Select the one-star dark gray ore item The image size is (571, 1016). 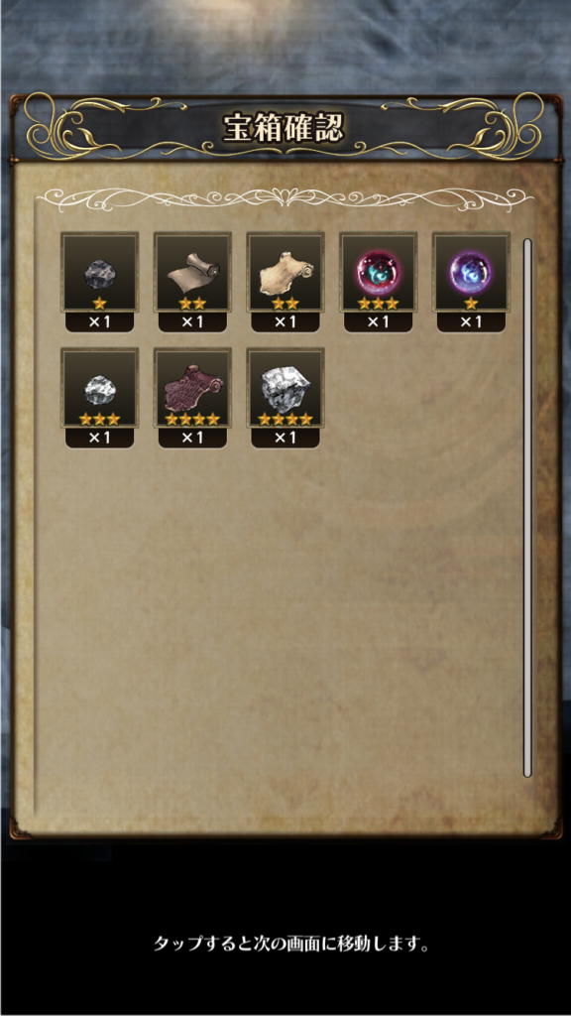click(100, 273)
